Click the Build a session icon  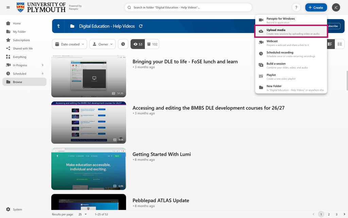coord(261,65)
